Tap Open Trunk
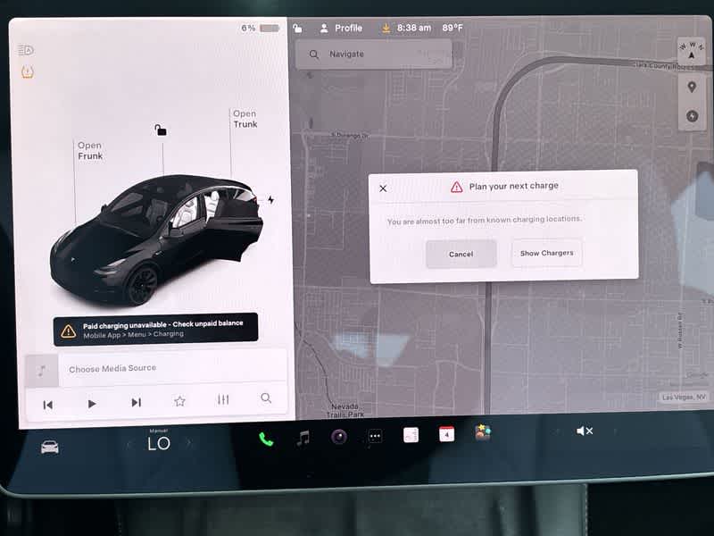 tap(245, 119)
